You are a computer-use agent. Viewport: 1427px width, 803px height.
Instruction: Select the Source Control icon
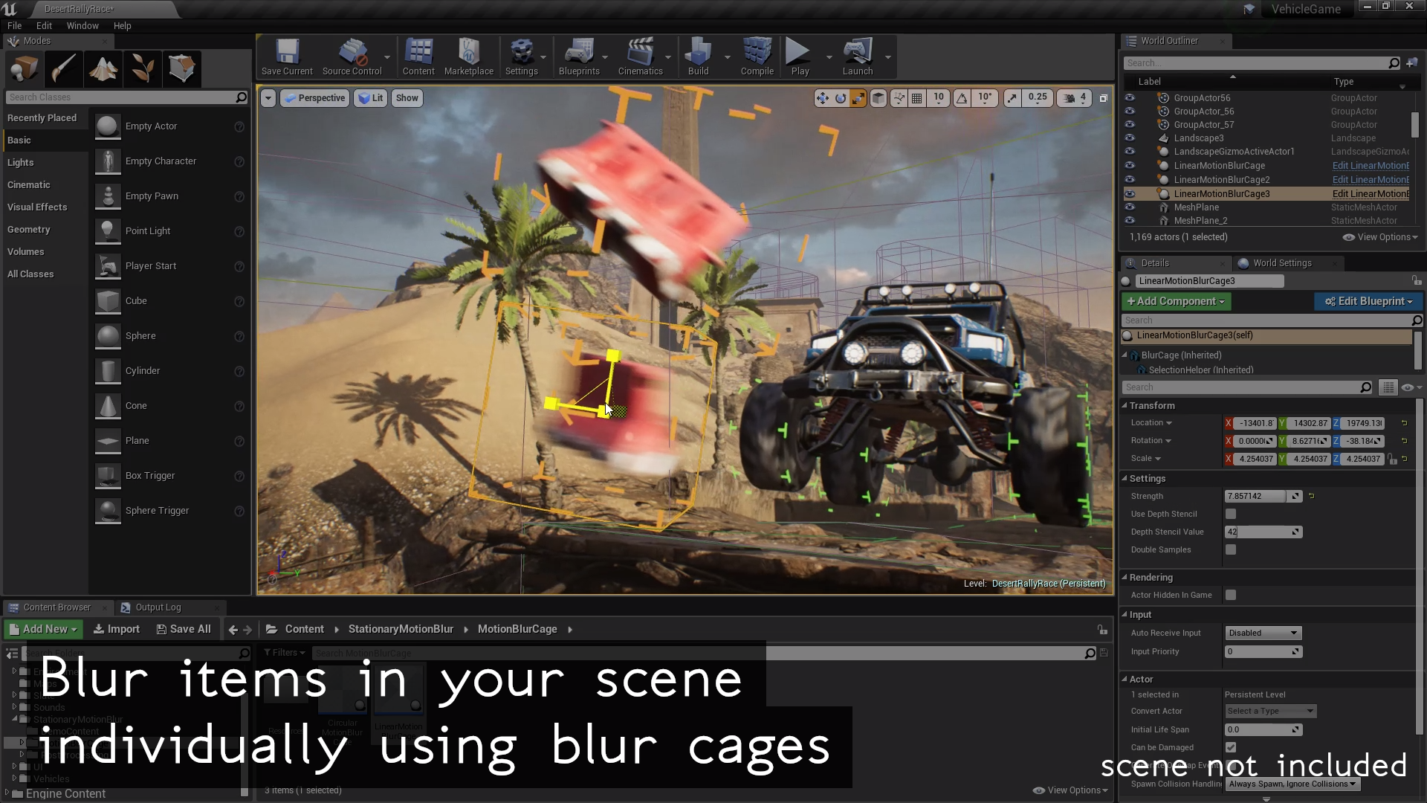351,56
